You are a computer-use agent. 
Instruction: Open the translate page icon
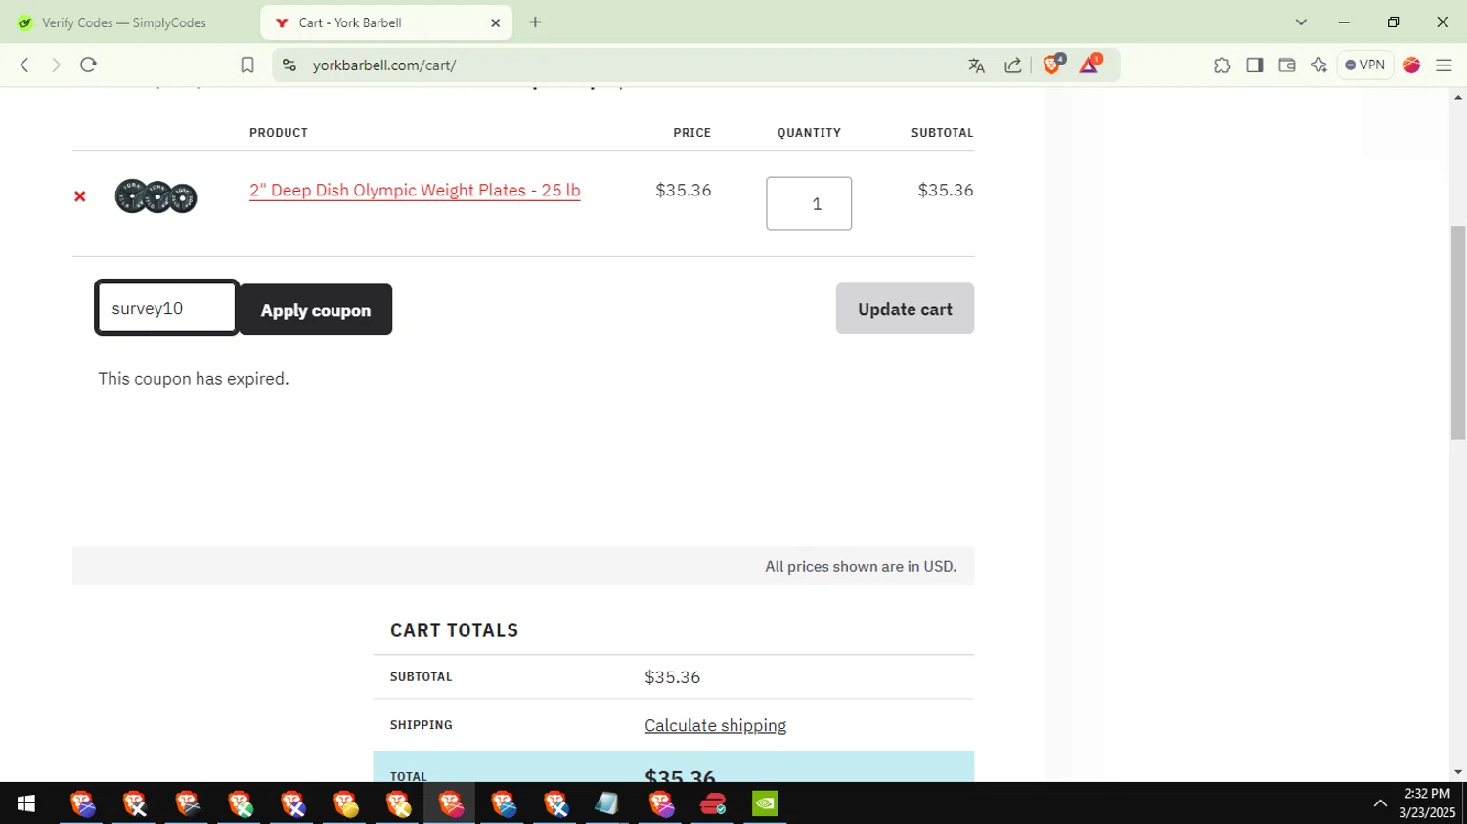pos(976,65)
